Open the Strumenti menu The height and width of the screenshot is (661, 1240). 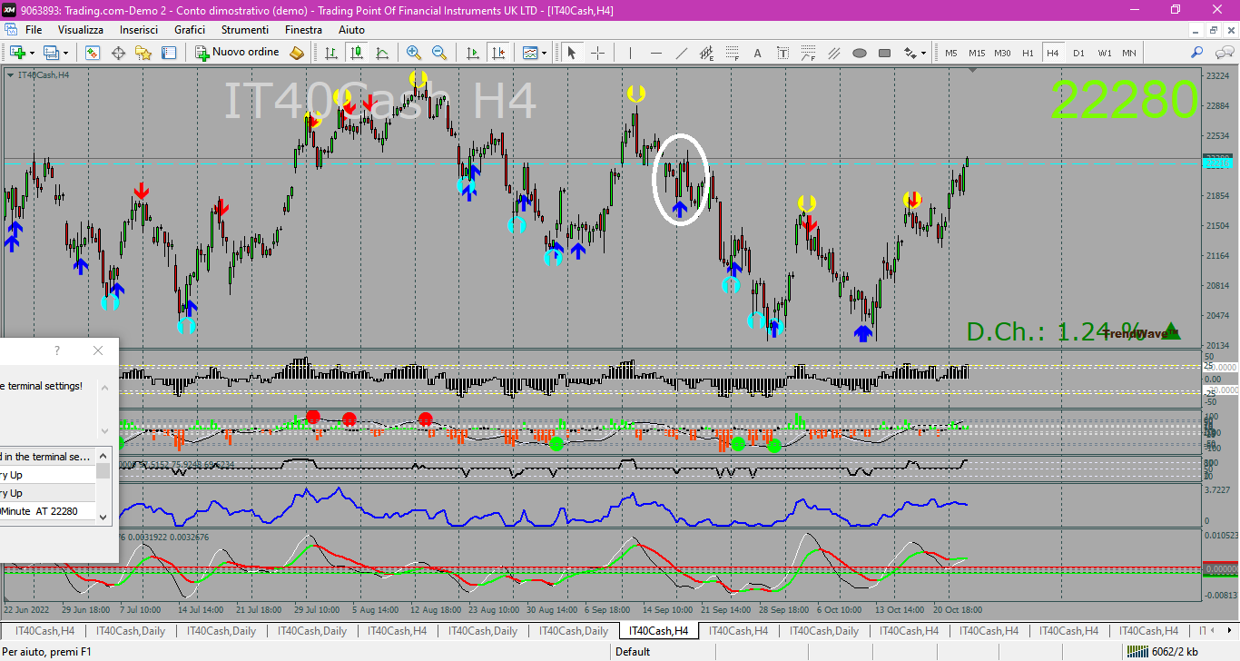point(245,30)
